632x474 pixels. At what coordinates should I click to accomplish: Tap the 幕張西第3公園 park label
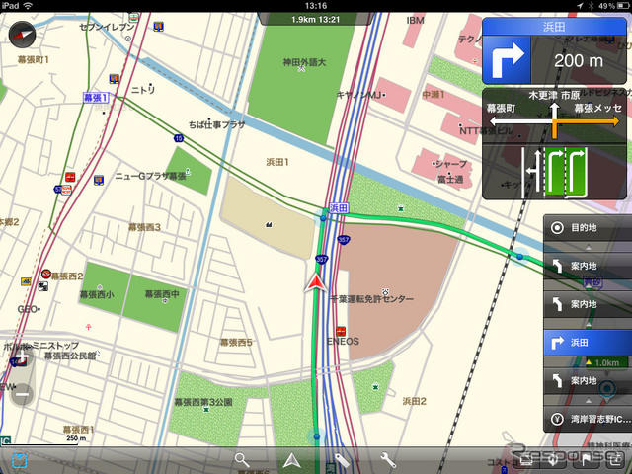point(203,402)
